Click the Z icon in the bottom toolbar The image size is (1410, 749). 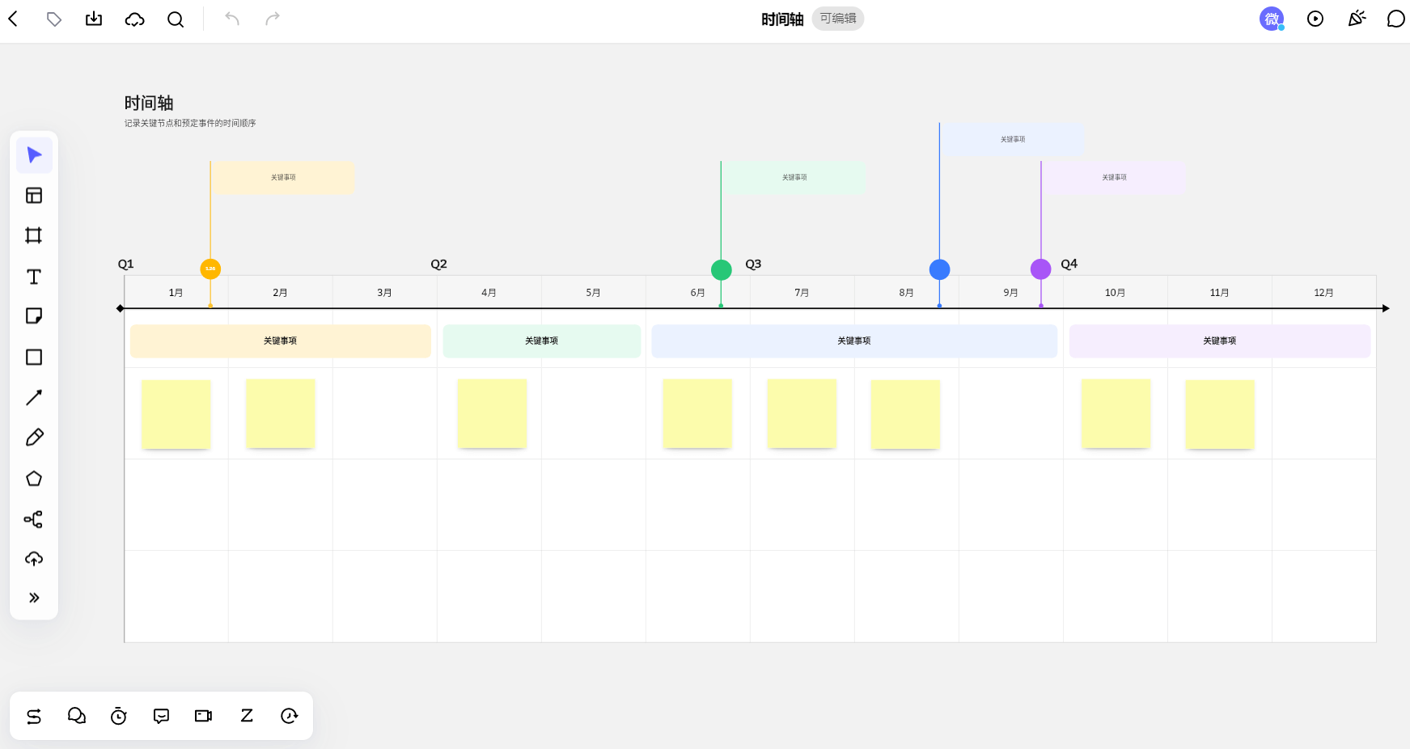pos(247,716)
